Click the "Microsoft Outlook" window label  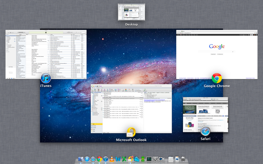pyautogui.click(x=131, y=140)
